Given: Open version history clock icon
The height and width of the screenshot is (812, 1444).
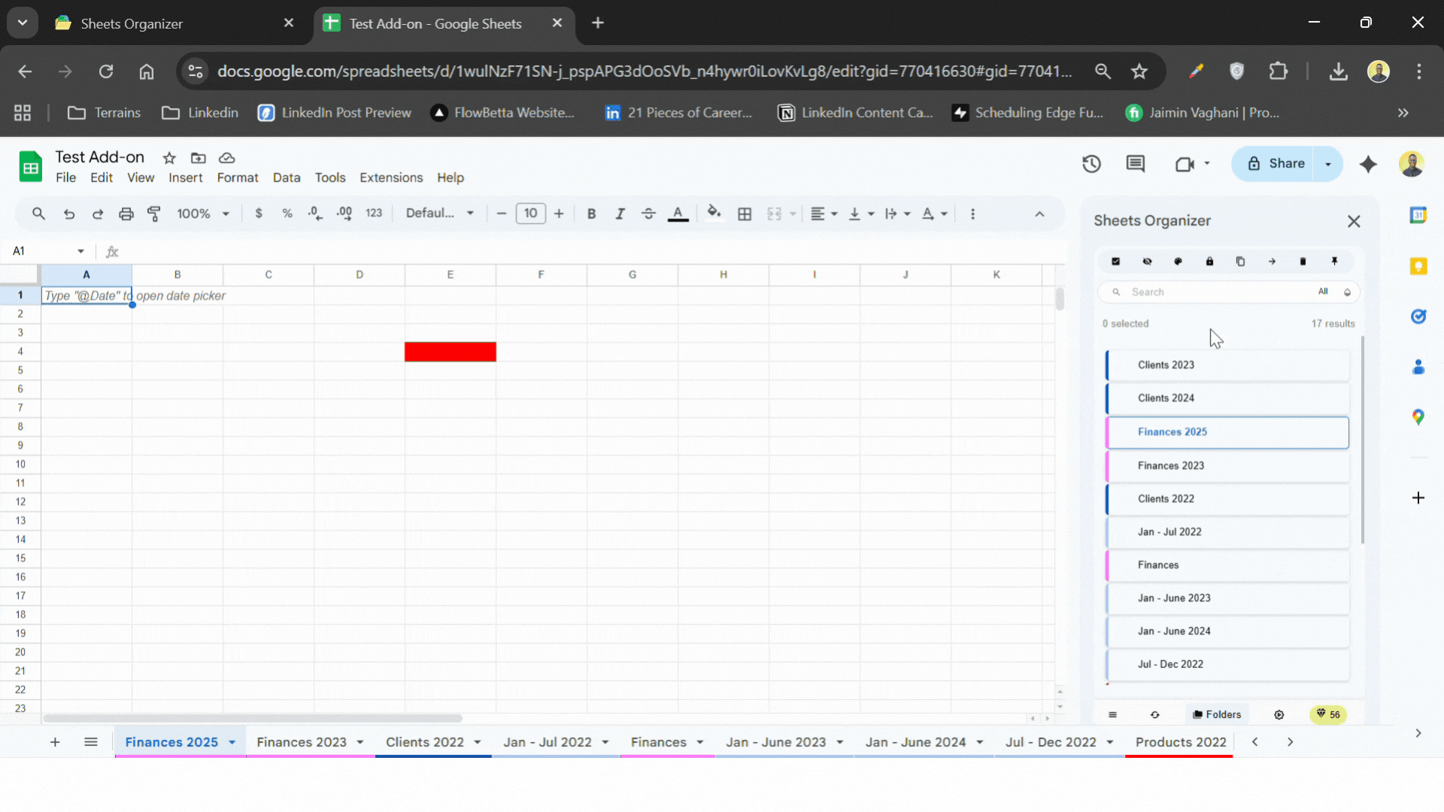Looking at the screenshot, I should [x=1091, y=164].
